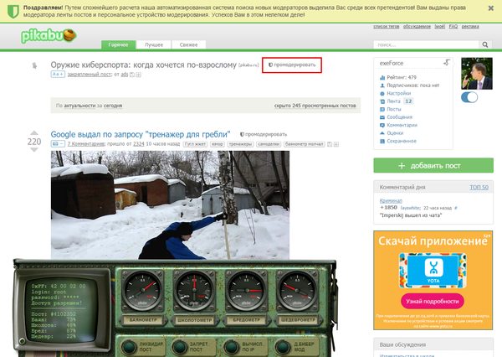Open author 2324 profile link
The width and height of the screenshot is (502, 357).
139,144
